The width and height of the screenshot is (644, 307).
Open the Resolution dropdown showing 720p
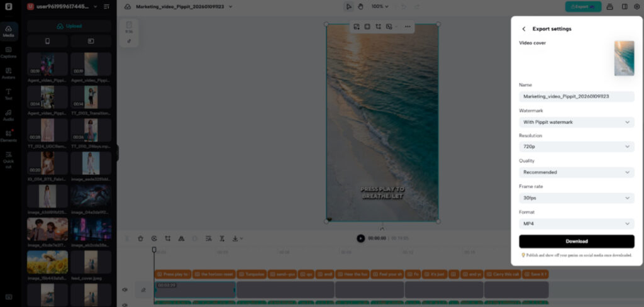pyautogui.click(x=576, y=147)
